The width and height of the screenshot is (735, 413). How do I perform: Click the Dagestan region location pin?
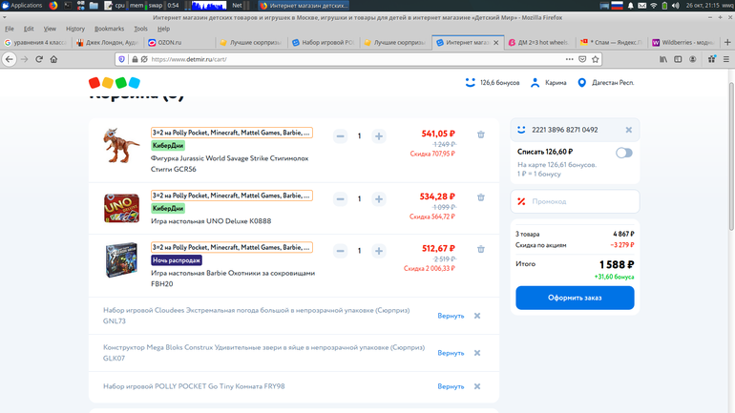click(582, 83)
